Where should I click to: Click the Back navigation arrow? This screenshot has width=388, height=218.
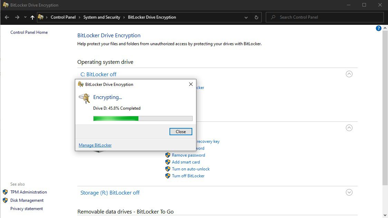7,17
